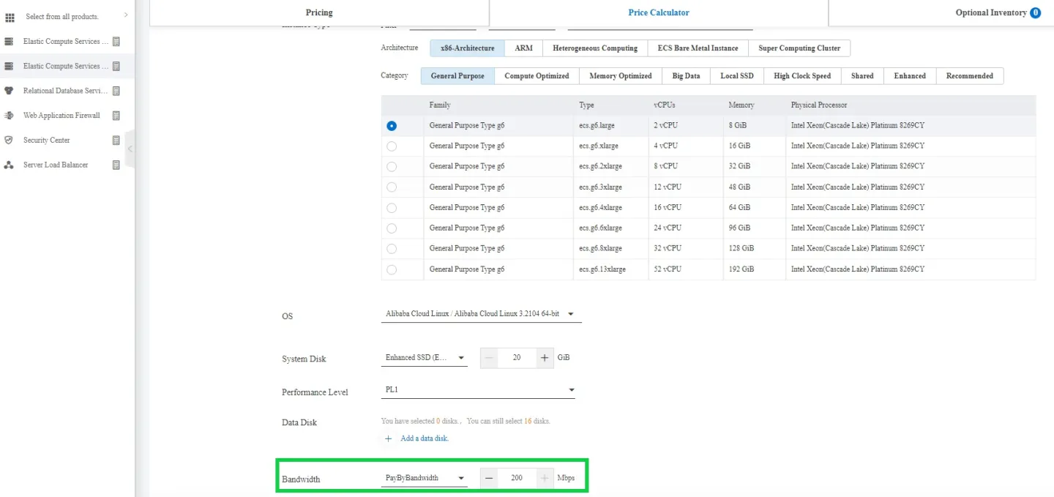This screenshot has width=1054, height=497.
Task: Click the Server Load Balancer sidebar icon
Action: click(9, 165)
